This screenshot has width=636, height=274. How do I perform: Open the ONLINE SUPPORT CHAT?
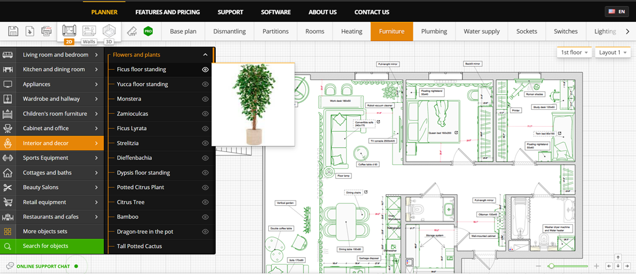pos(43,266)
